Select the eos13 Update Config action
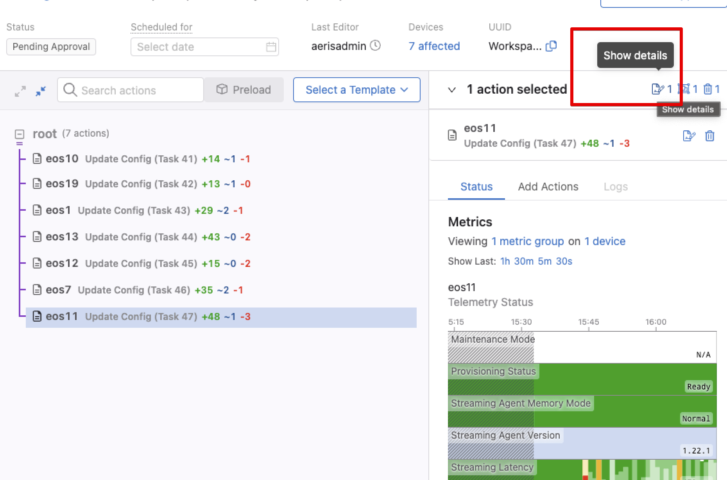Image resolution: width=727 pixels, height=480 pixels. [x=141, y=237]
